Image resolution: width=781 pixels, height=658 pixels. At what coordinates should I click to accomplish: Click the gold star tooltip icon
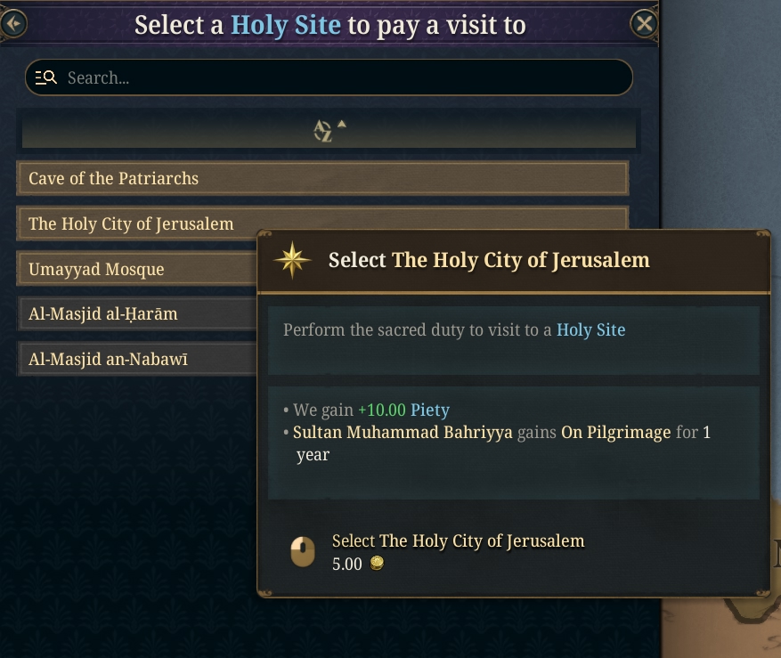click(x=292, y=260)
